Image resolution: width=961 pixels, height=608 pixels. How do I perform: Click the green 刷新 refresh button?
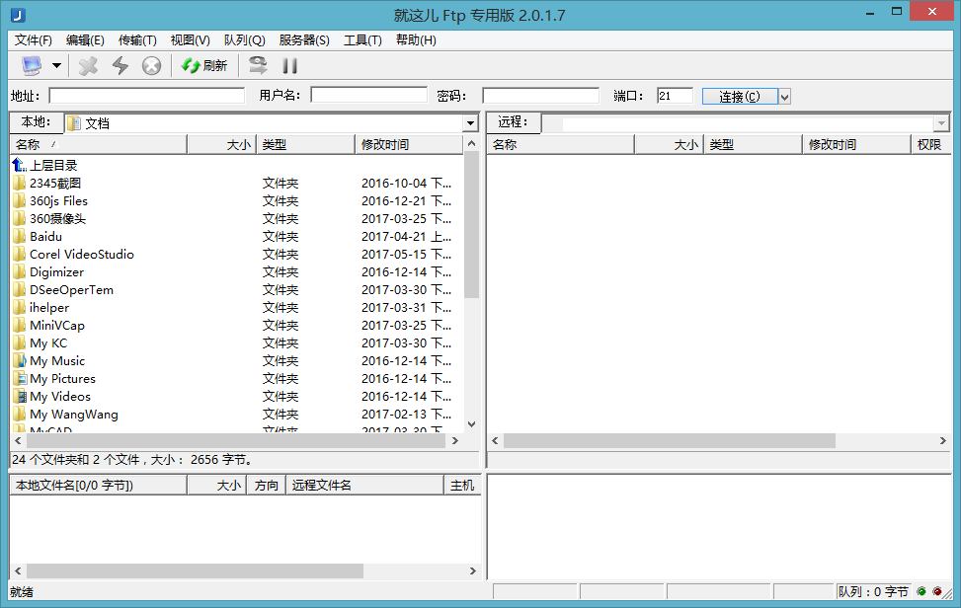(204, 66)
